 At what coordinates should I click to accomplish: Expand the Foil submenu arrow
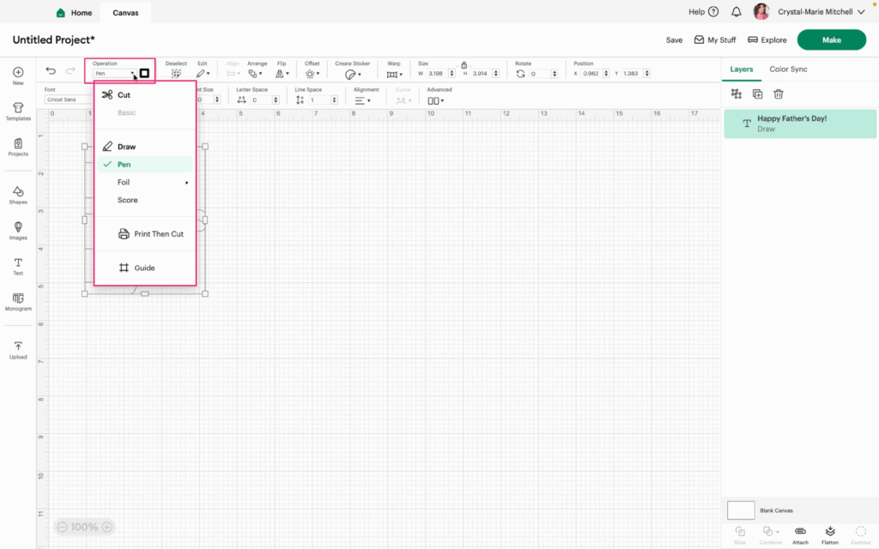click(186, 183)
